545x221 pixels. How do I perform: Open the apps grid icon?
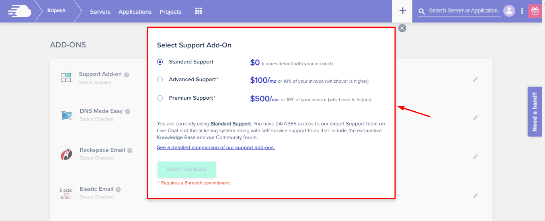(199, 11)
